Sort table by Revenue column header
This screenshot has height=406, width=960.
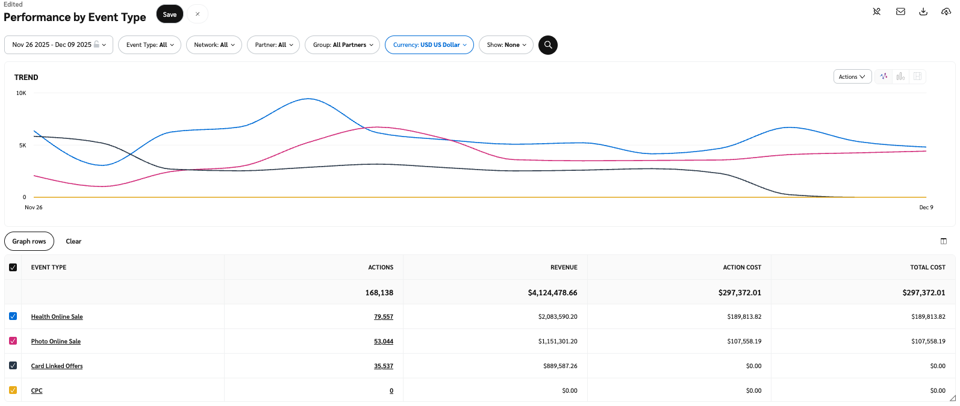(564, 268)
